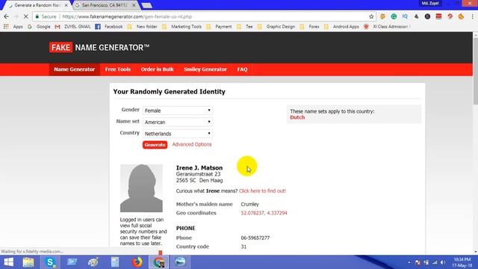The width and height of the screenshot is (478, 269).
Task: Open the Facebook bookmark
Action: click(x=109, y=27)
